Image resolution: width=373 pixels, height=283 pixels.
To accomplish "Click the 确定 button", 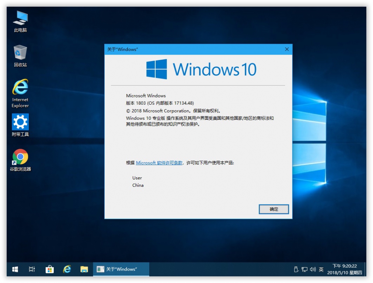I will [x=274, y=209].
